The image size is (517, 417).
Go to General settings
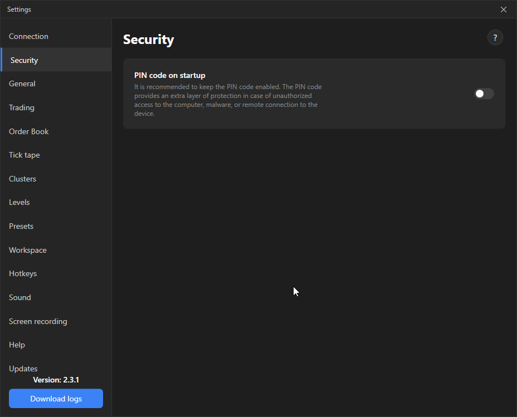[x=56, y=84]
